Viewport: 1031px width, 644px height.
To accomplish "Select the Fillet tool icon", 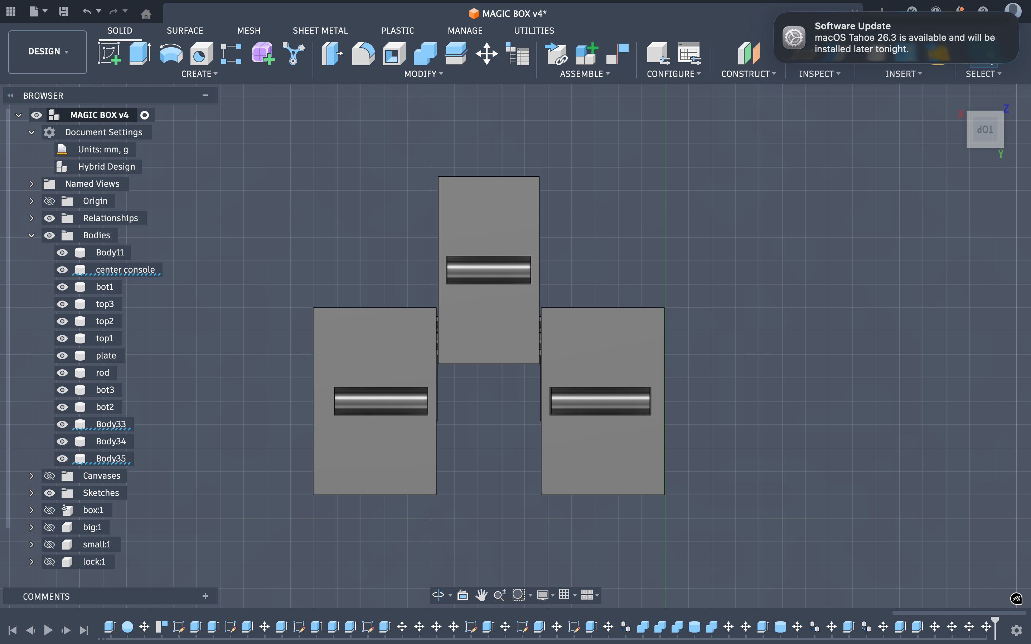I will (363, 54).
